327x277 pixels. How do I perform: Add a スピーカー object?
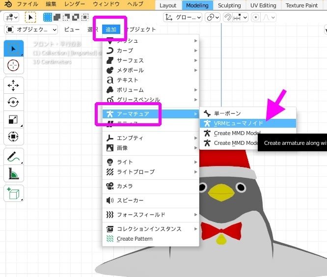[x=151, y=200]
